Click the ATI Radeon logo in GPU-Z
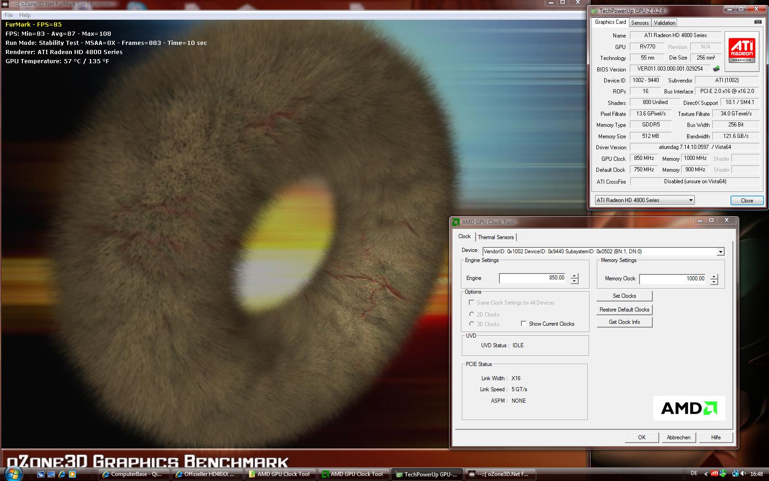Image resolution: width=769 pixels, height=481 pixels. point(742,50)
